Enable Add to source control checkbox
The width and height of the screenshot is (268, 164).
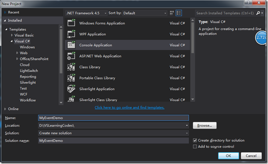tap(195, 147)
